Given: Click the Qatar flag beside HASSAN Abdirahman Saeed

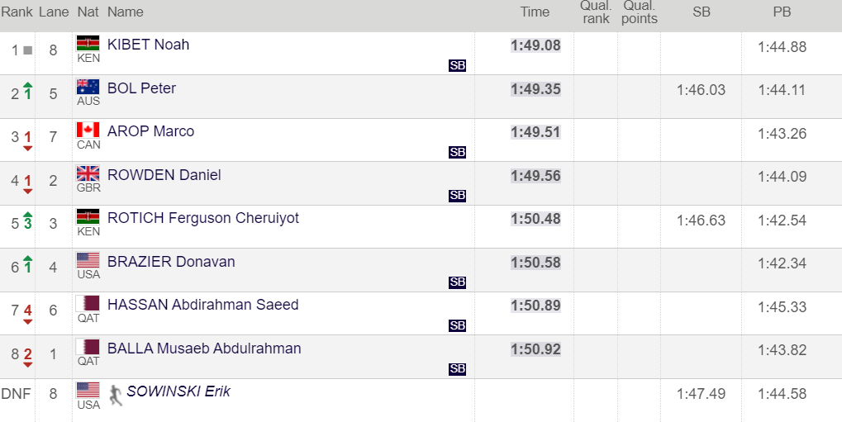Looking at the screenshot, I should click(88, 303).
